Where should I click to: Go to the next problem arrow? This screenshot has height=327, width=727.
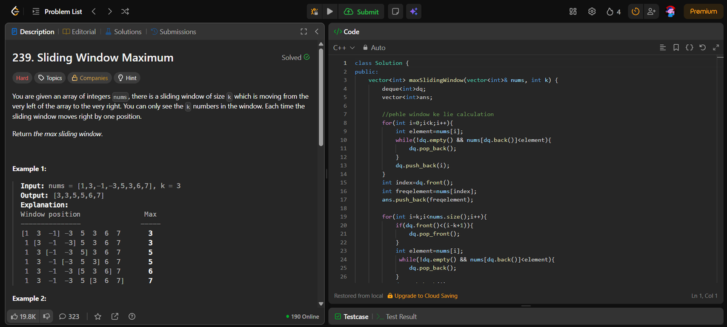point(108,12)
